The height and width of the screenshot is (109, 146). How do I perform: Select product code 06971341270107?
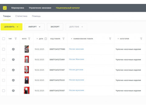57,91
